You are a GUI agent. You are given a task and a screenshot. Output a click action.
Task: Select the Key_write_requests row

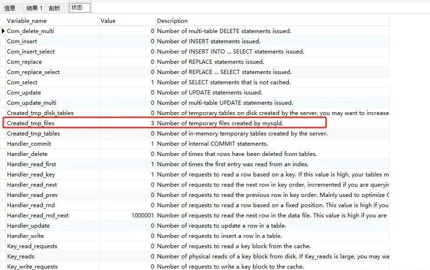click(32, 267)
